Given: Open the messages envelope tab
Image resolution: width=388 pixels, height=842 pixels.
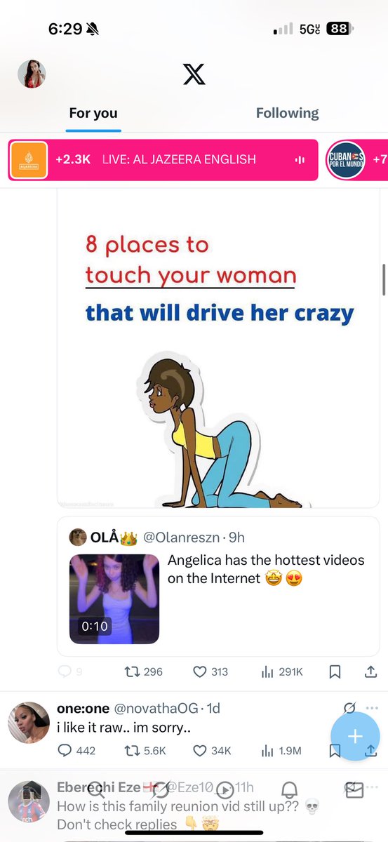Looking at the screenshot, I should (x=354, y=789).
